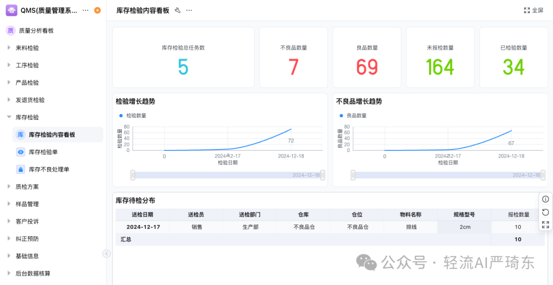
Task: Click the 67 data label on chart
Action: [512, 143]
